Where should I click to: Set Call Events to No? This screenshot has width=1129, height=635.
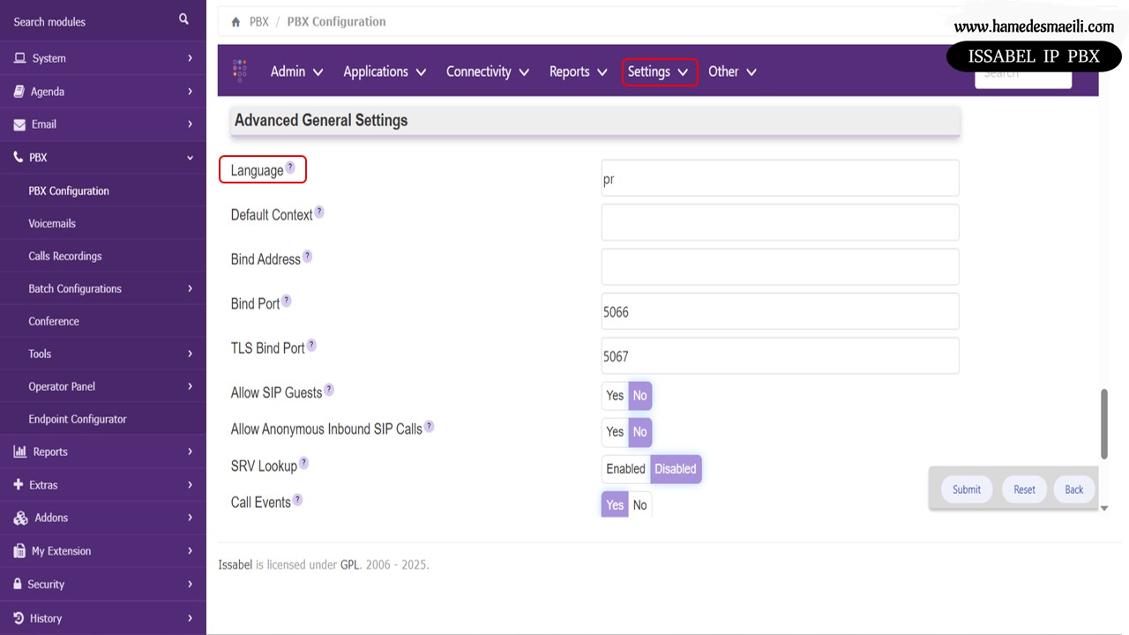tap(639, 505)
